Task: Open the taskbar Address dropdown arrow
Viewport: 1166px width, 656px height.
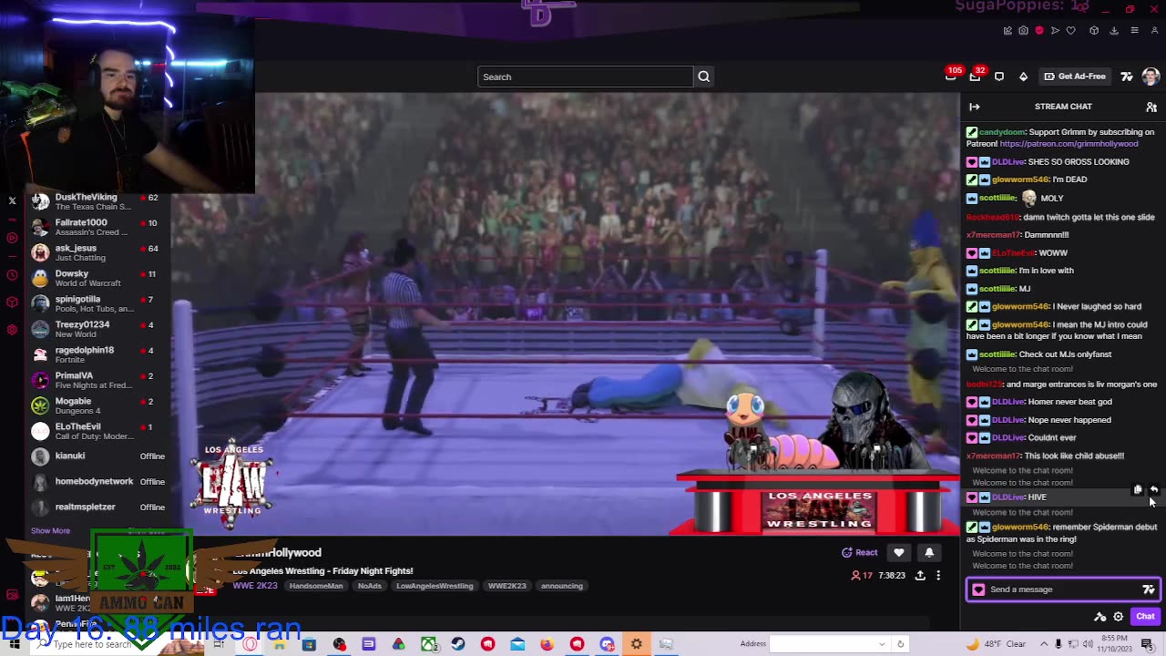Action: pos(882,644)
